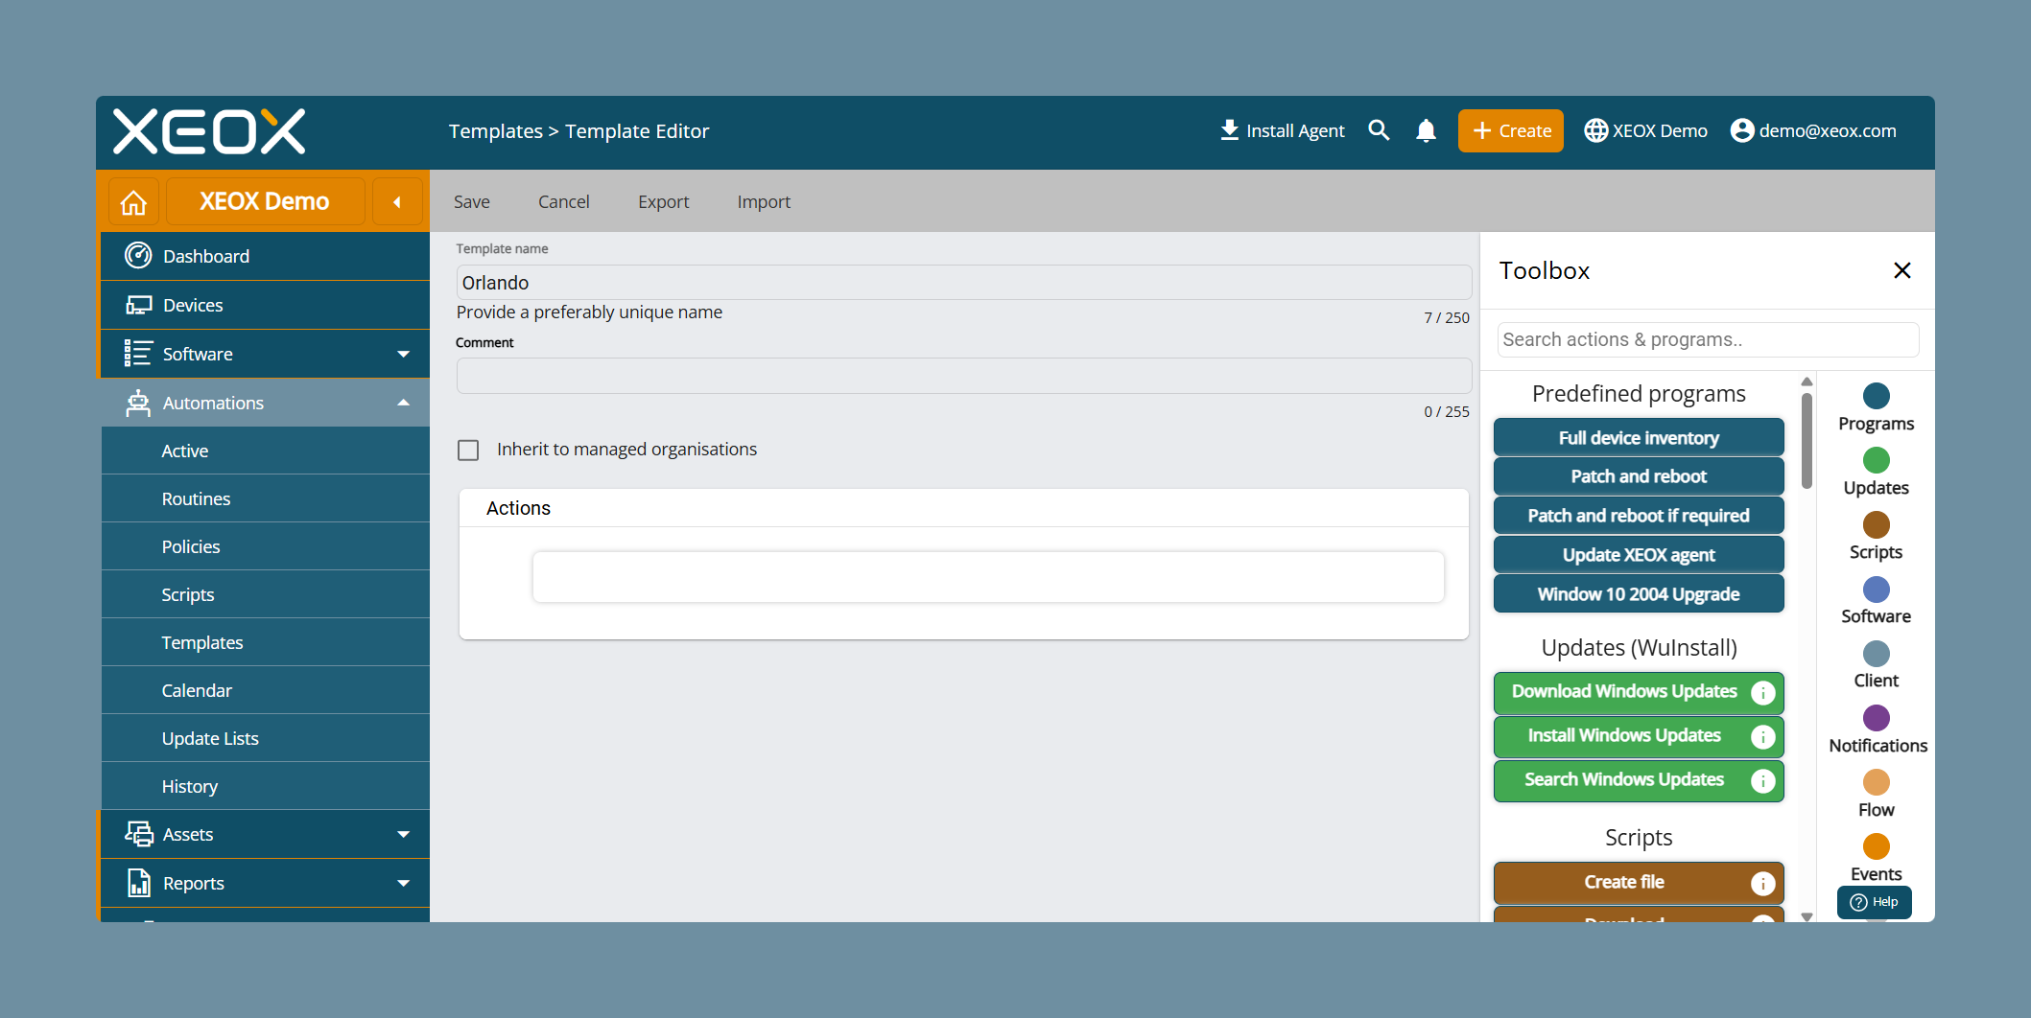Click the home icon in sidebar

(133, 202)
